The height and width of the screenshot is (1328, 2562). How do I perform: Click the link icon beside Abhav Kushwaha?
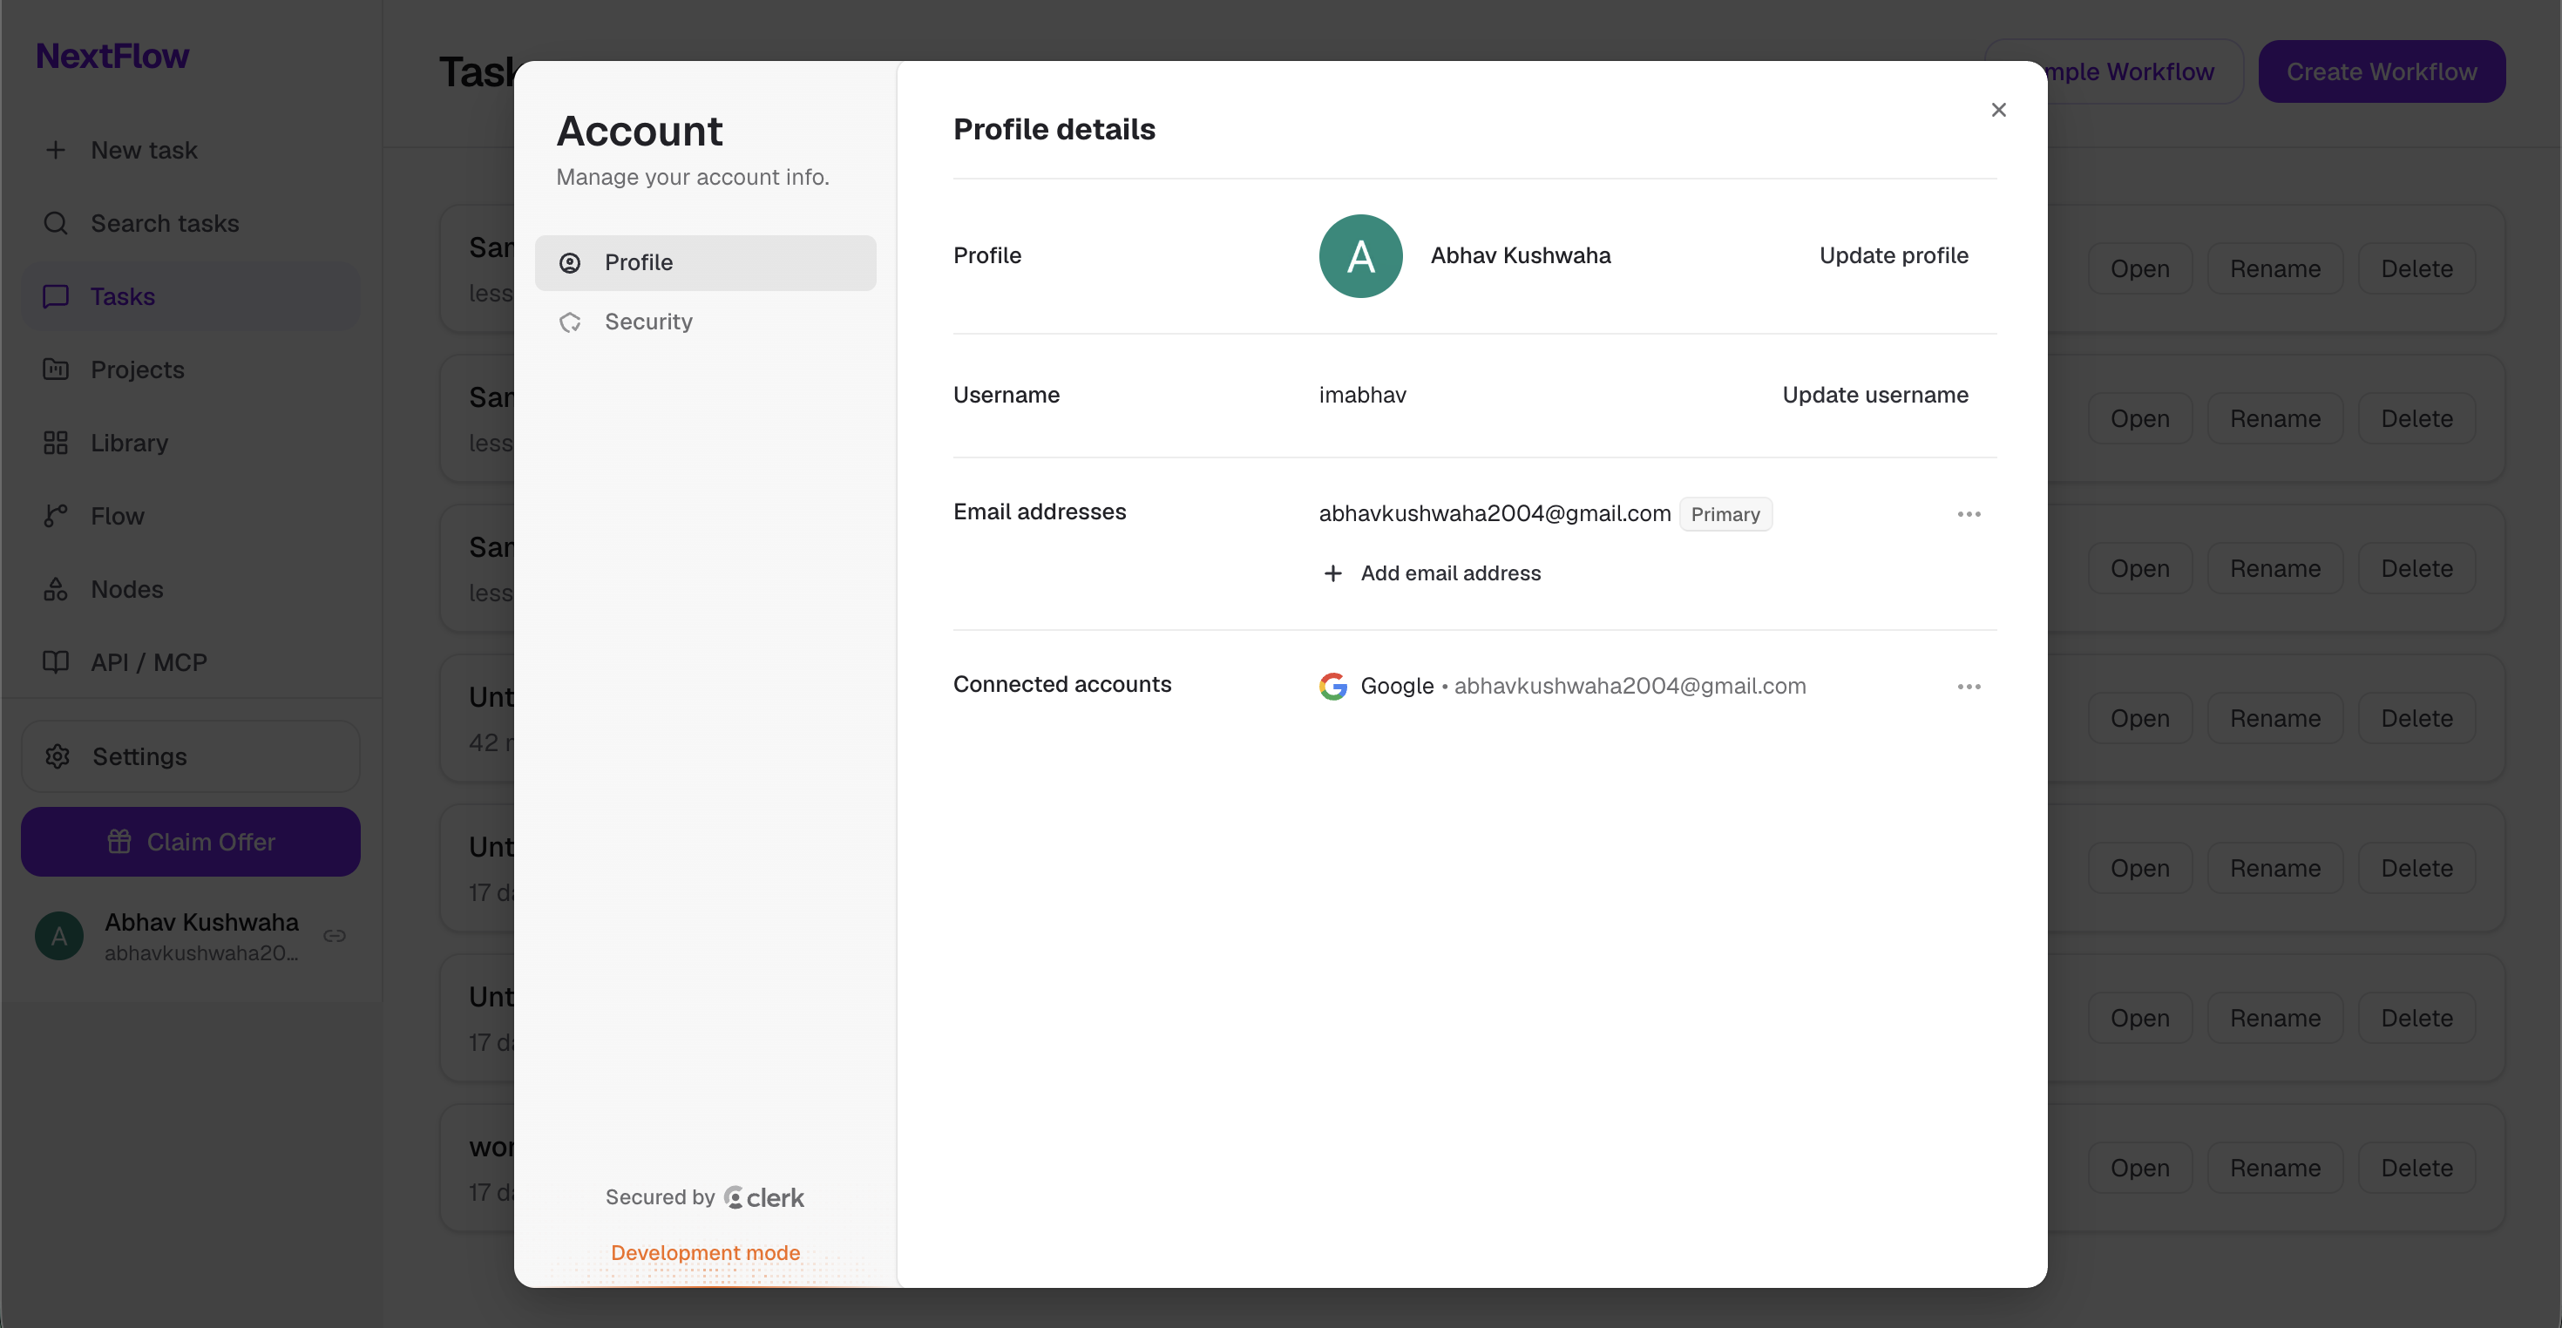coord(334,936)
